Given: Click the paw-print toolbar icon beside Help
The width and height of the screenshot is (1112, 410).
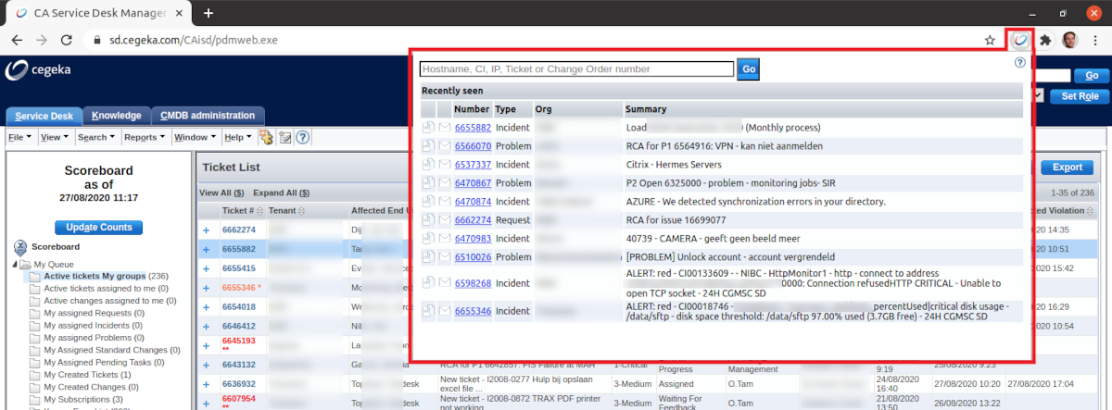Looking at the screenshot, I should 266,137.
